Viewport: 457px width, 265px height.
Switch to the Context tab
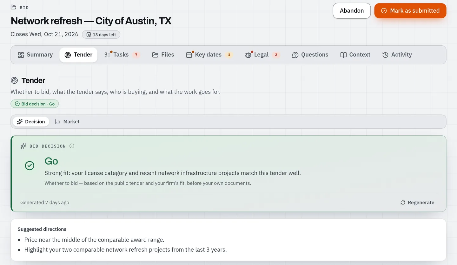355,55
